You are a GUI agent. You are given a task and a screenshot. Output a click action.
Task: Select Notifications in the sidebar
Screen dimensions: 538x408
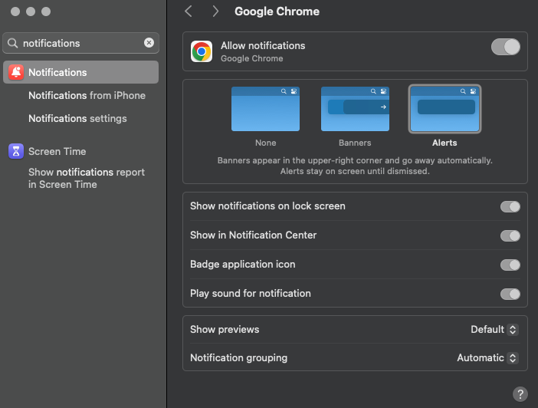pyautogui.click(x=81, y=72)
